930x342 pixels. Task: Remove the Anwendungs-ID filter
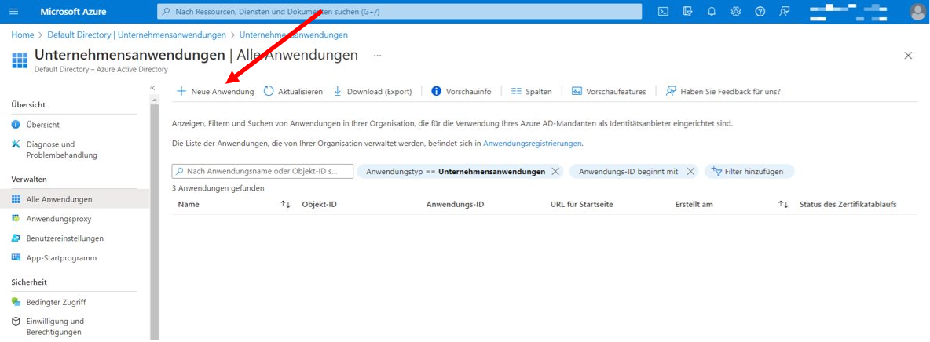pos(690,171)
